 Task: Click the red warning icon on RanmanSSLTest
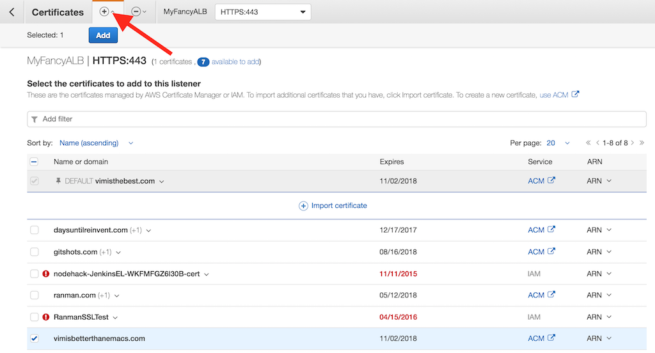pos(46,317)
